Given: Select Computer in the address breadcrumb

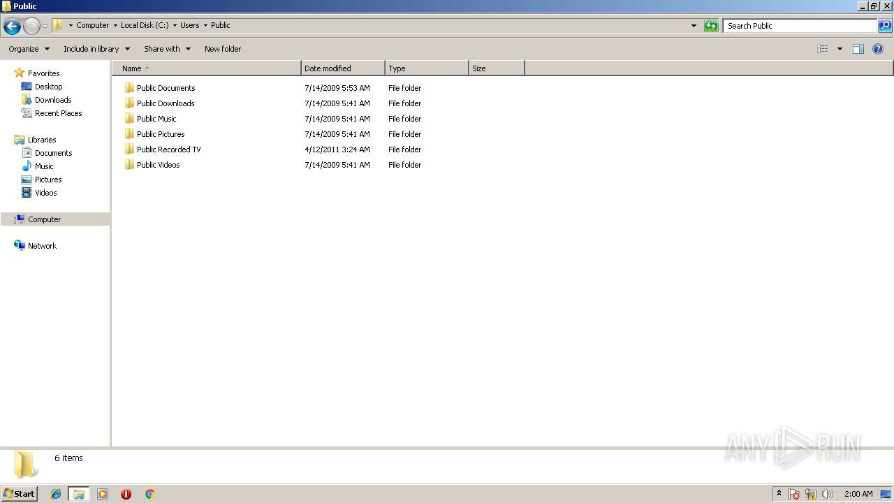Looking at the screenshot, I should click(93, 25).
